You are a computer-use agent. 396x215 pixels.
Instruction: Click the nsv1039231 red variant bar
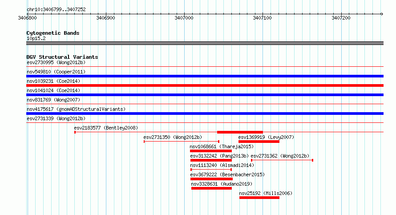click(x=205, y=85)
